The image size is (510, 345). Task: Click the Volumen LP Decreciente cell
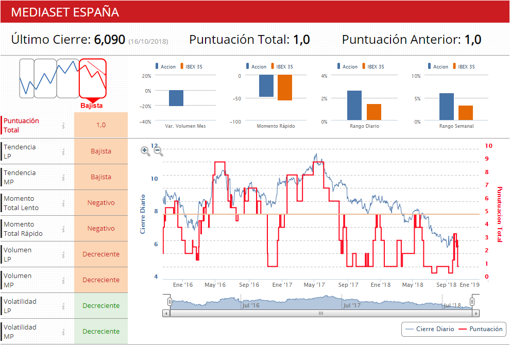(x=101, y=254)
